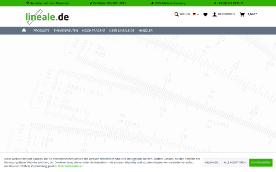Click the lineale.de logo
The image size is (276, 172).
pyautogui.click(x=47, y=17)
